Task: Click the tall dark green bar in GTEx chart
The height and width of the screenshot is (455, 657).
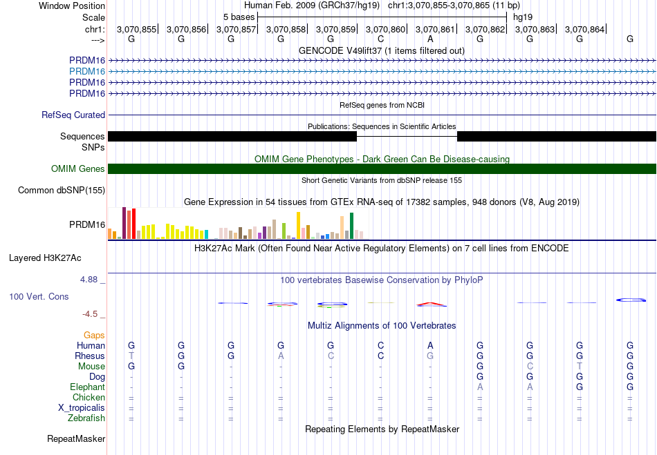Action: click(351, 226)
